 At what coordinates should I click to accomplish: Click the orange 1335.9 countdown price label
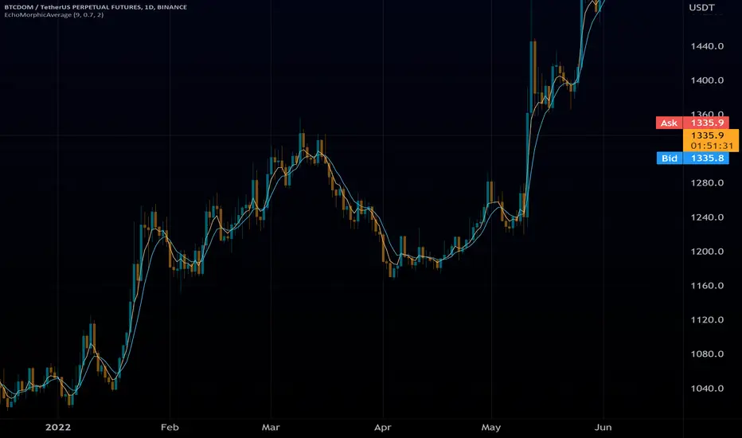coord(711,141)
